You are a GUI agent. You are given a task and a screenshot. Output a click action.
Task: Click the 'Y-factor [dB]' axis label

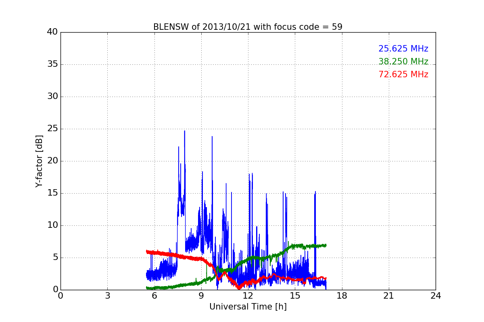39,161
